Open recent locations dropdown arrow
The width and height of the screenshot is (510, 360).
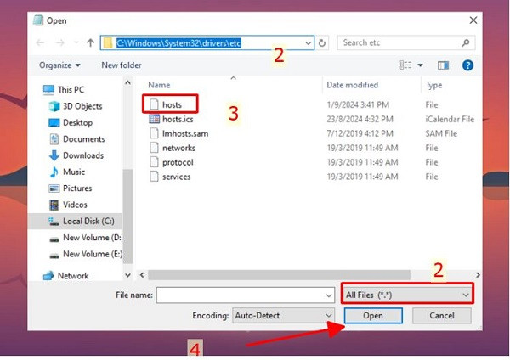76,42
